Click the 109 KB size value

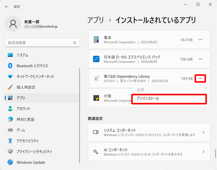coord(187,78)
